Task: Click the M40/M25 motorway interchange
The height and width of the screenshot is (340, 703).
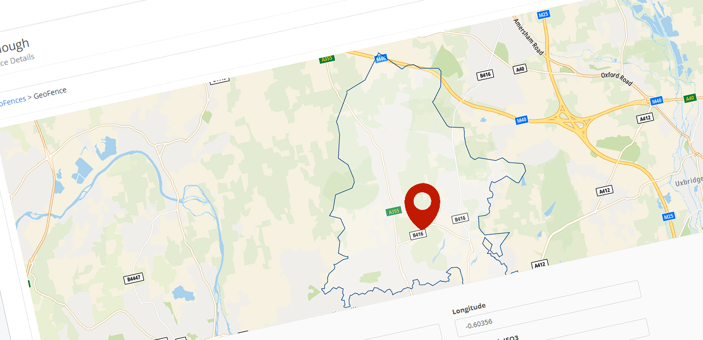Action: pos(571,119)
